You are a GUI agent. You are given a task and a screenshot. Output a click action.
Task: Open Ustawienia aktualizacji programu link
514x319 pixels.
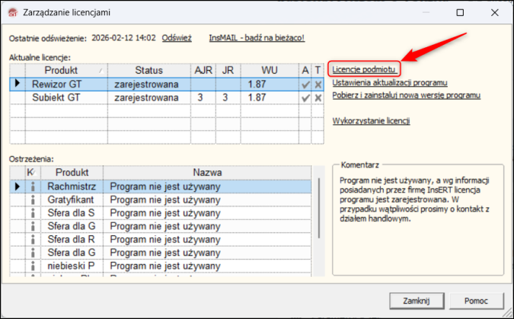(x=390, y=83)
